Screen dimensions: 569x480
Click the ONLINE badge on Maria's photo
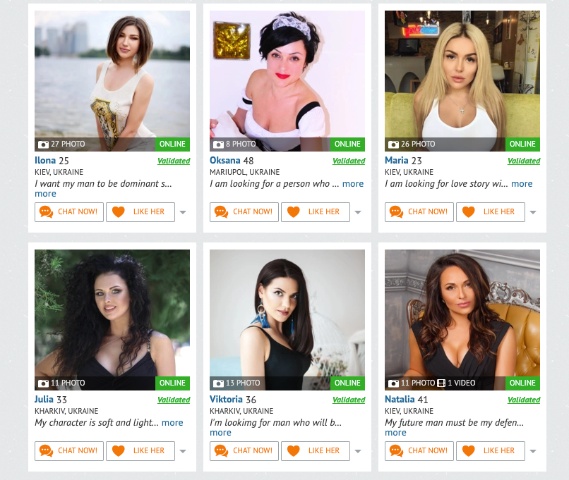click(x=522, y=144)
